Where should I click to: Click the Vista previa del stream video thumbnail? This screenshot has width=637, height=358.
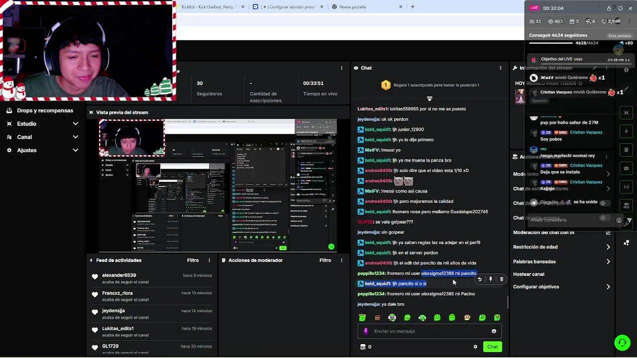pos(218,186)
